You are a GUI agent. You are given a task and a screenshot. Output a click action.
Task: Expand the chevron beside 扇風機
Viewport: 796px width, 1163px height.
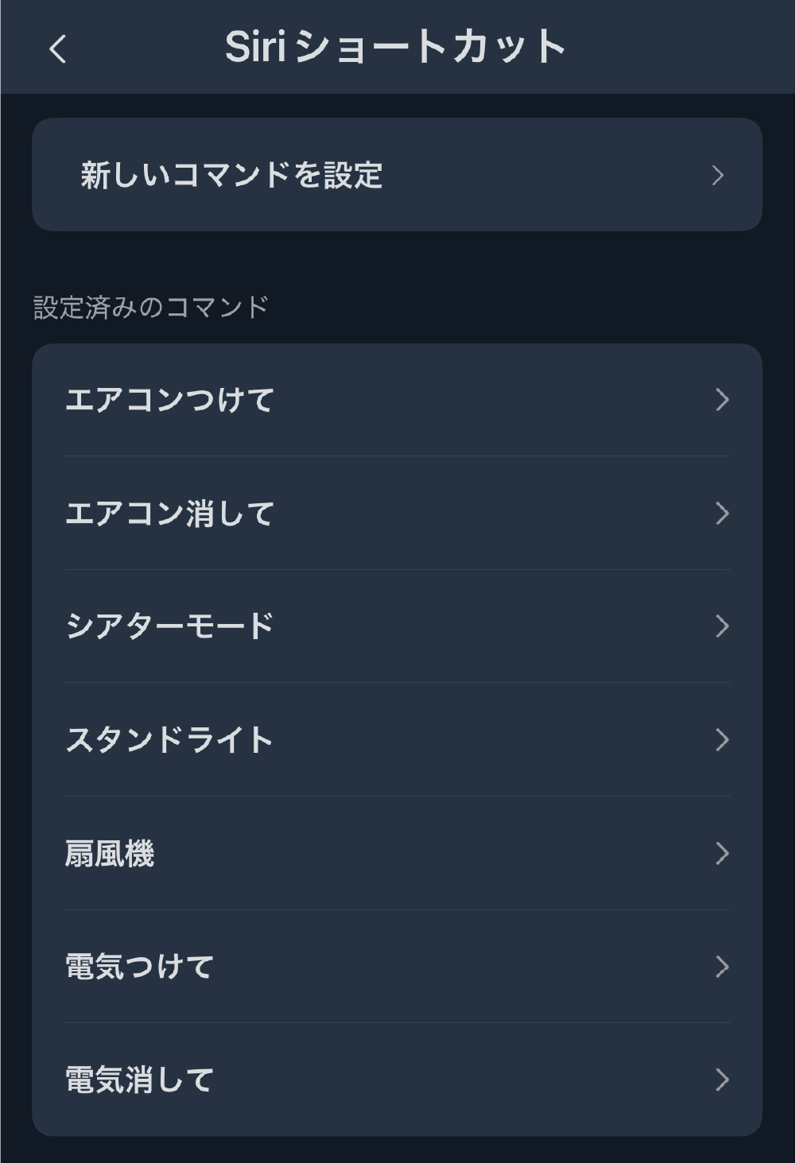point(724,855)
